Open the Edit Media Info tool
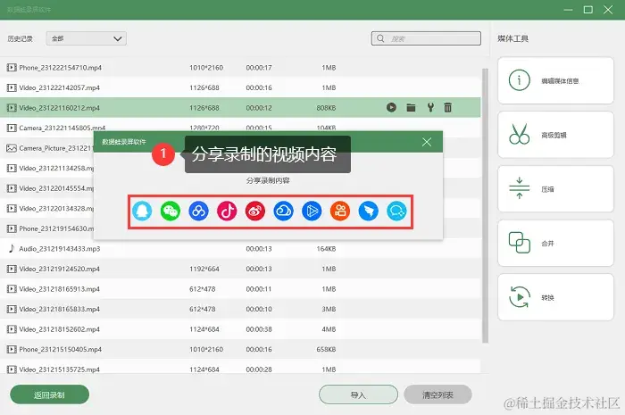This screenshot has width=625, height=415. coord(555,80)
